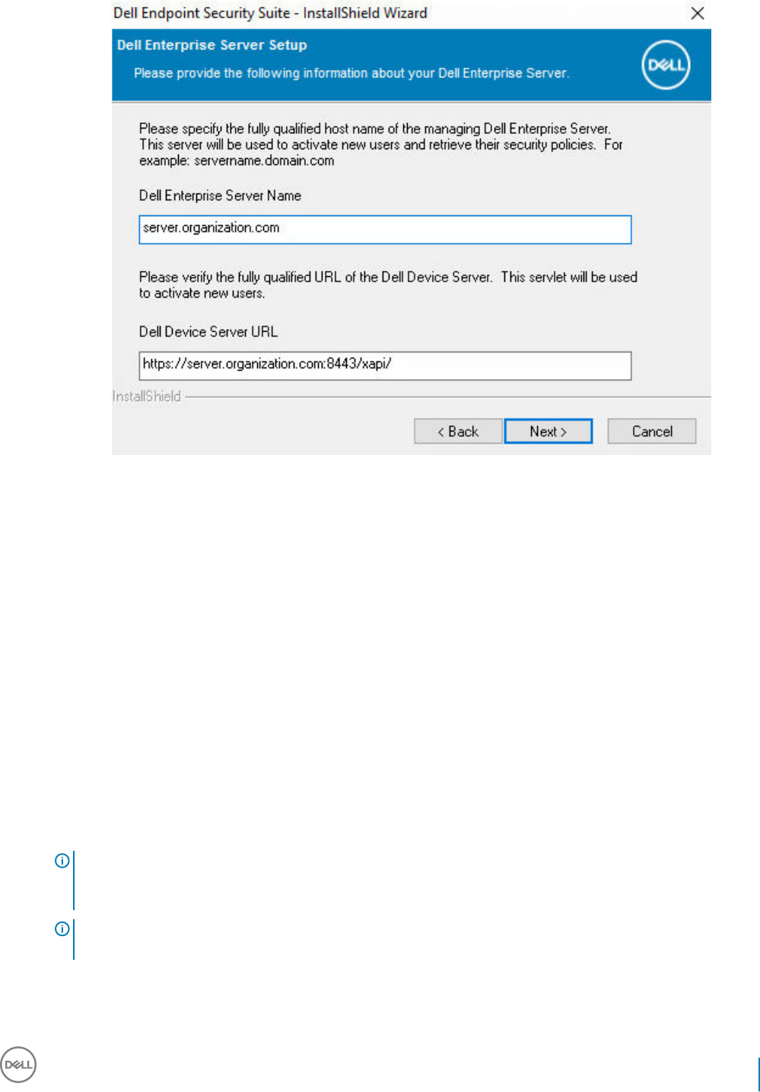Cancel the server setup wizard

(652, 431)
